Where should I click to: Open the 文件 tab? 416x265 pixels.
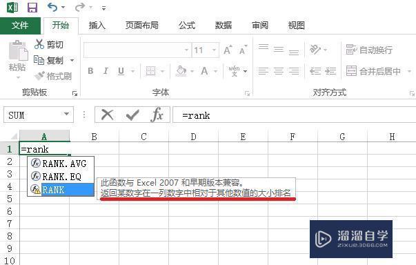(x=20, y=26)
